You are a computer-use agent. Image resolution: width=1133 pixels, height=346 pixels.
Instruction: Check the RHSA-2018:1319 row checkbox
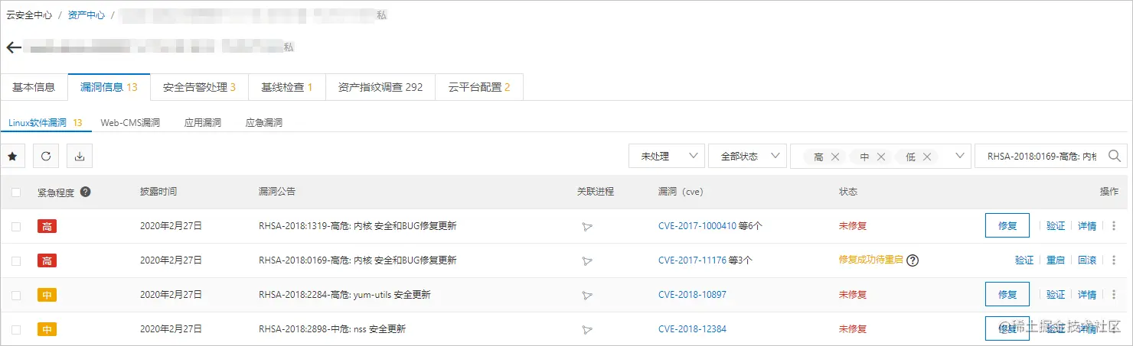[x=16, y=227]
